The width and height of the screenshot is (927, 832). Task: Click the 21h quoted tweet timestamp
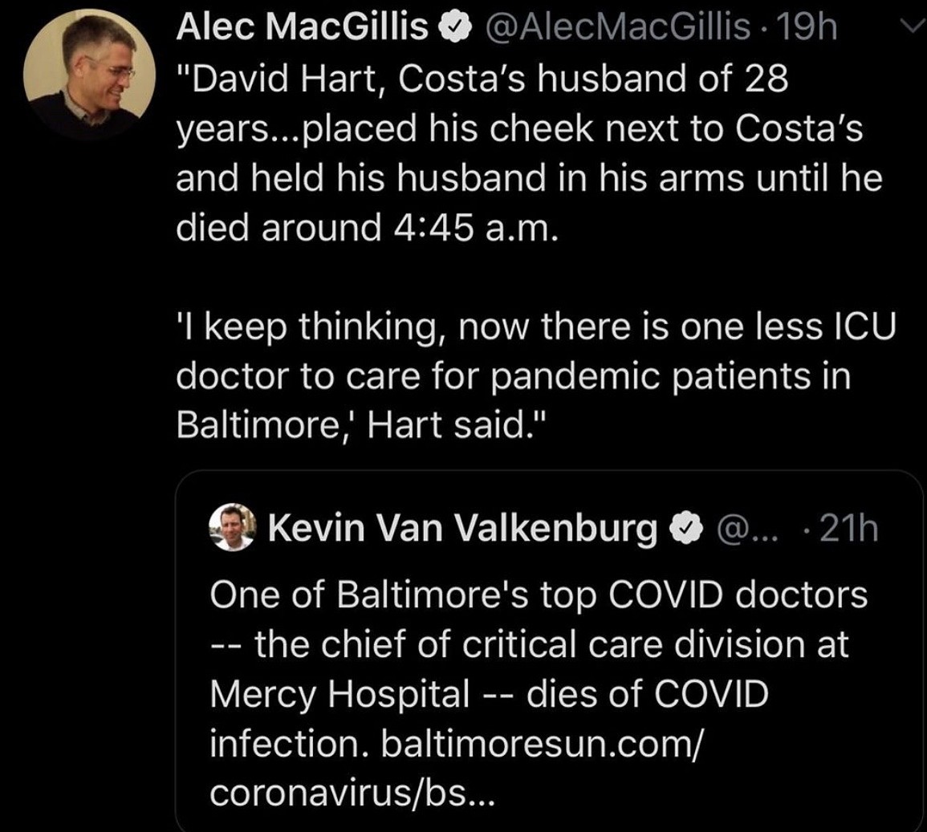[852, 528]
